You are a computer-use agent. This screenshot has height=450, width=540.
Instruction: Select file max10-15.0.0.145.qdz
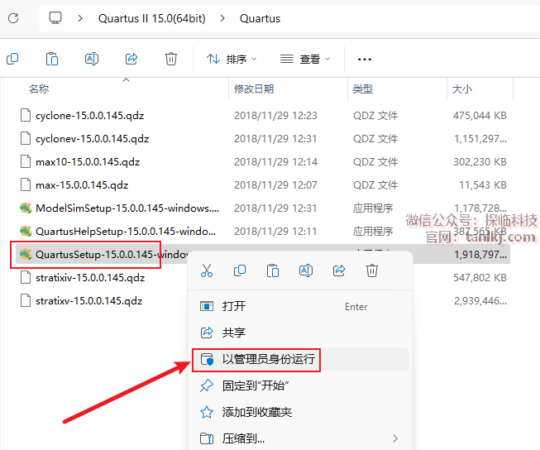coord(88,161)
